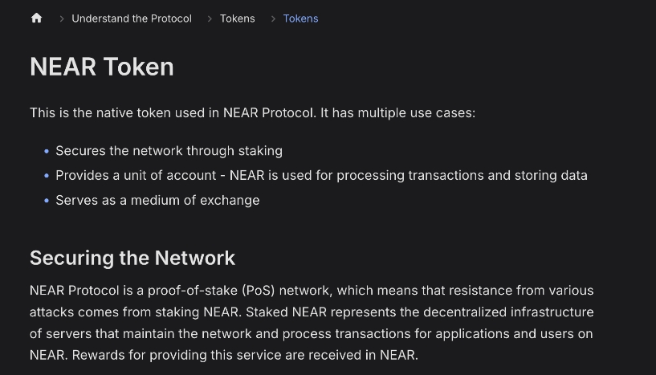This screenshot has height=375, width=656.
Task: Select the highlighted blue Tokens breadcrumb
Action: (300, 18)
